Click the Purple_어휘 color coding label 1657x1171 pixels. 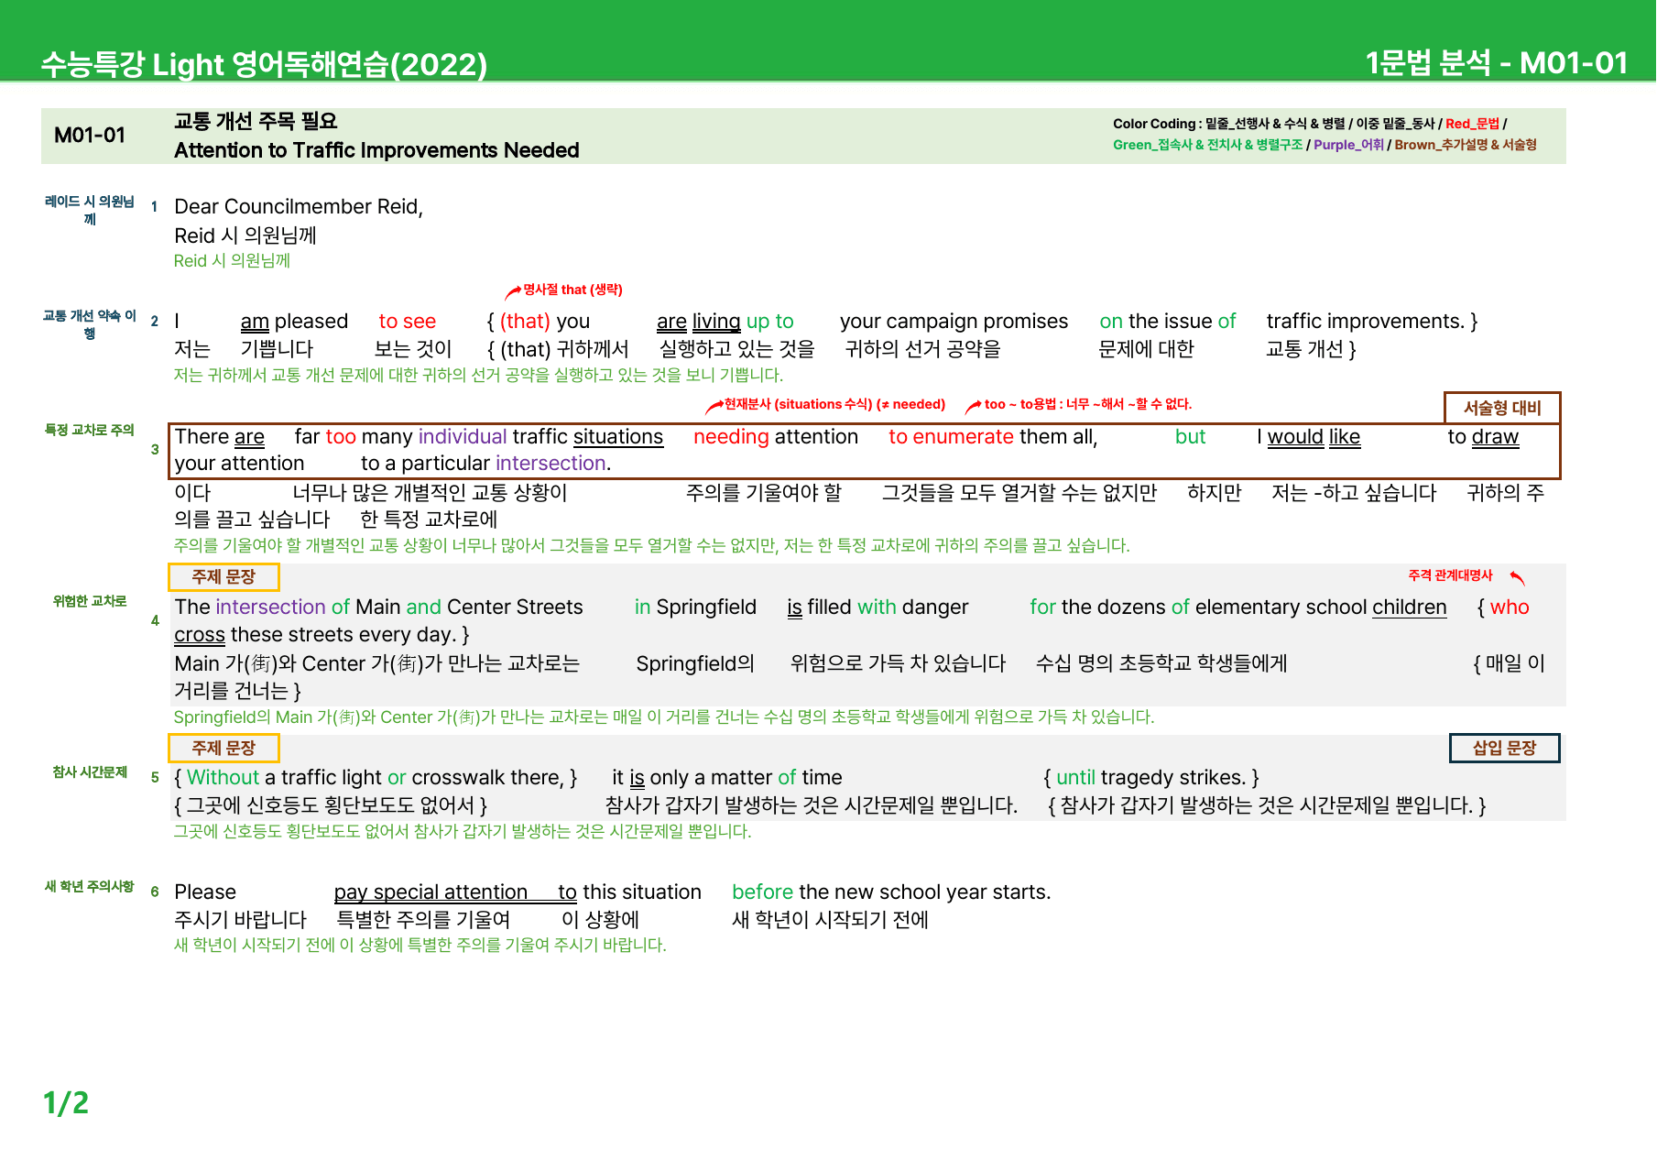point(1348,145)
